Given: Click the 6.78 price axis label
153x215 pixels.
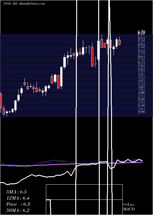Looking at the screenshot, I should (x=141, y=32).
